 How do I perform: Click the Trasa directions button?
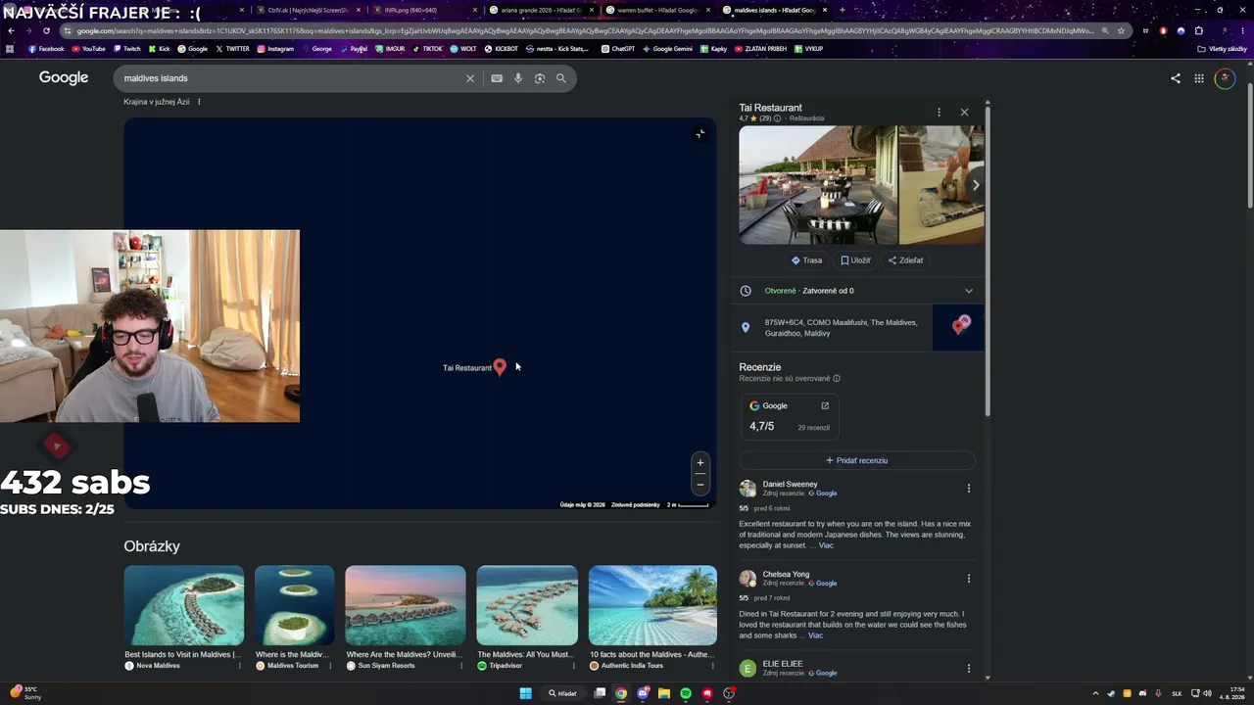click(x=806, y=260)
